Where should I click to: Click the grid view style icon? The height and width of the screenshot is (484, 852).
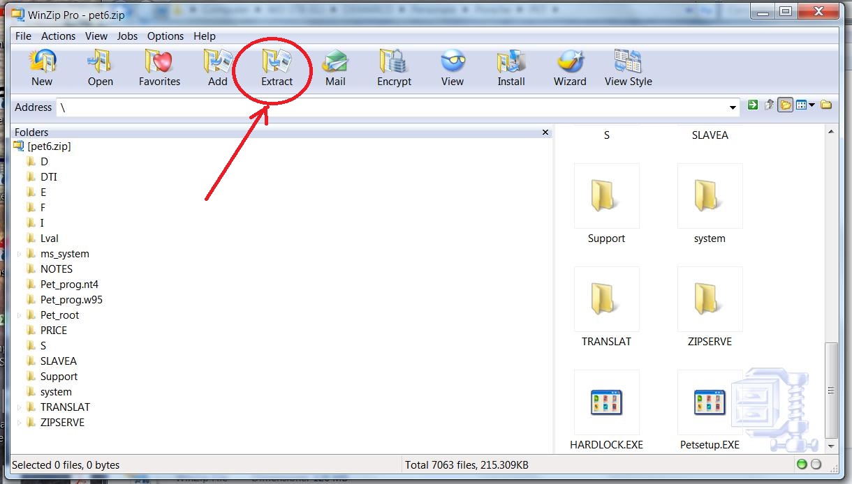tap(801, 105)
